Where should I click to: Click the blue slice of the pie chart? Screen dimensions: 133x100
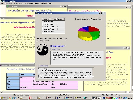click(x=85, y=29)
